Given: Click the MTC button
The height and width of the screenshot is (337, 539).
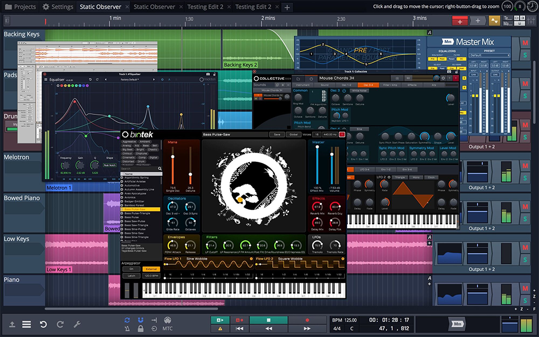Looking at the screenshot, I should click(168, 329).
